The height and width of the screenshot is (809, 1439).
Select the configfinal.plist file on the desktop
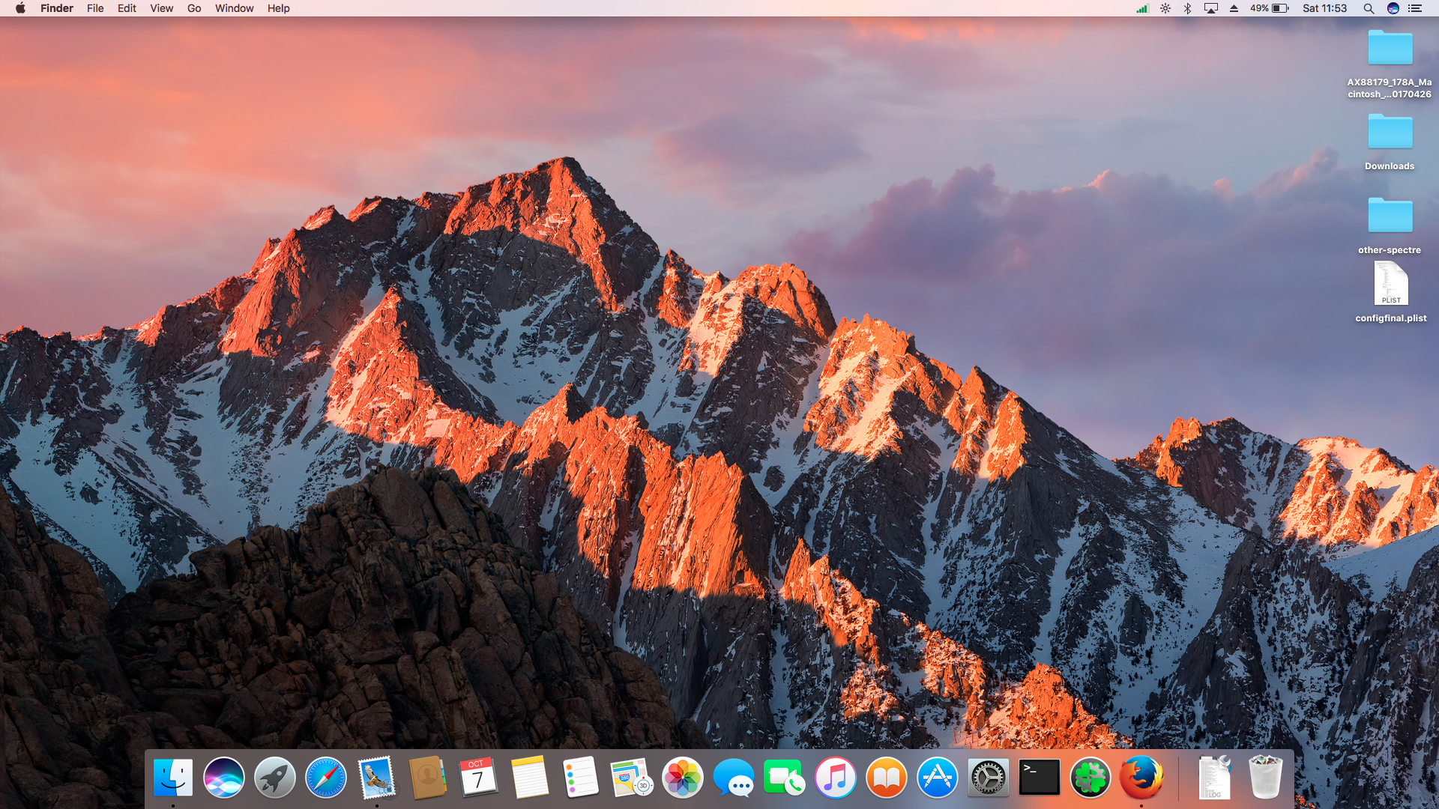click(1390, 285)
